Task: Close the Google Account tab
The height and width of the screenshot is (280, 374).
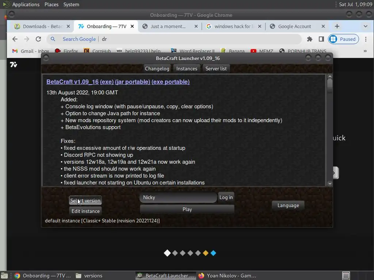Action: [x=323, y=26]
